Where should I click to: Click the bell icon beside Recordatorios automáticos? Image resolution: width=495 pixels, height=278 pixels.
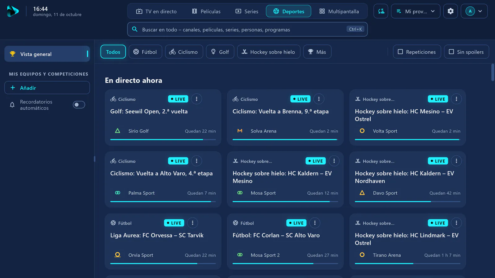12,105
